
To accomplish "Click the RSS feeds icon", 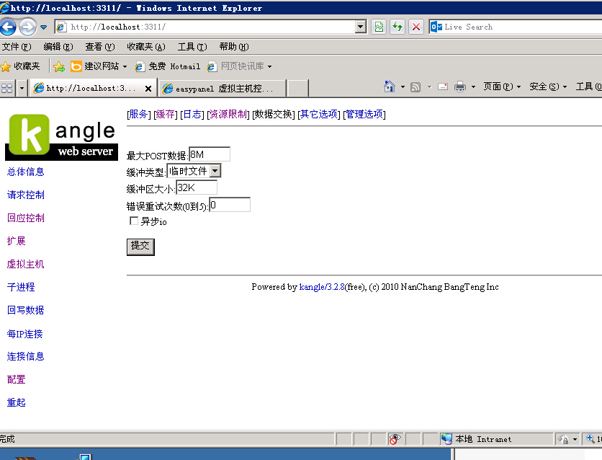I will click(x=415, y=87).
